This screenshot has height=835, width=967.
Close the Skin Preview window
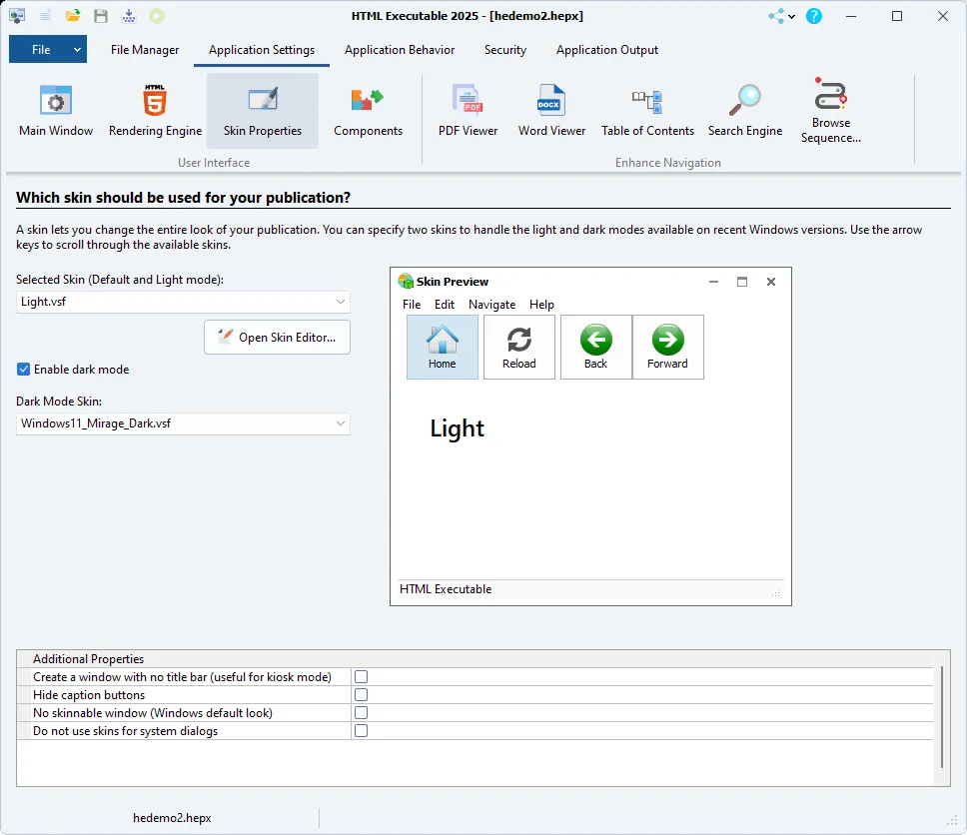(x=771, y=282)
